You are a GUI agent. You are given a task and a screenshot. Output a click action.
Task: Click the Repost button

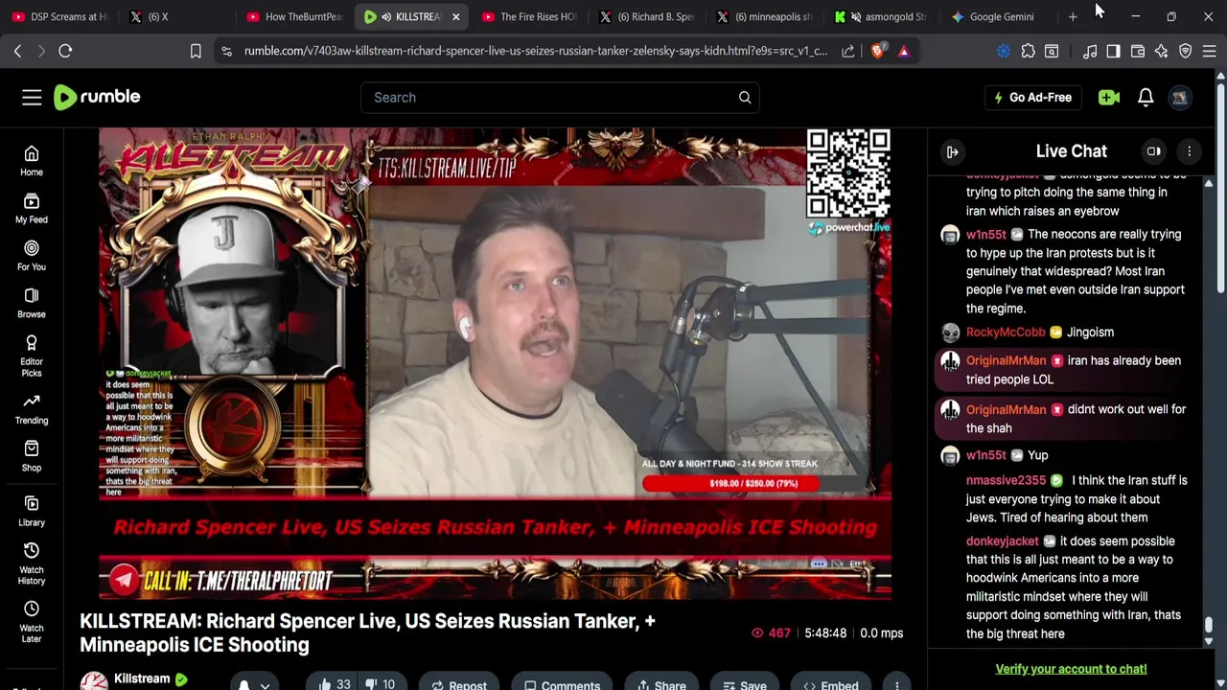point(459,684)
